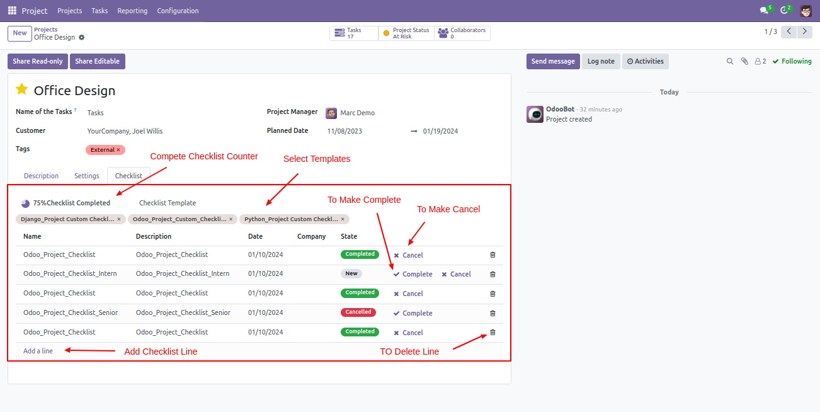Toggle the favorite star for Office Design

pyautogui.click(x=22, y=89)
